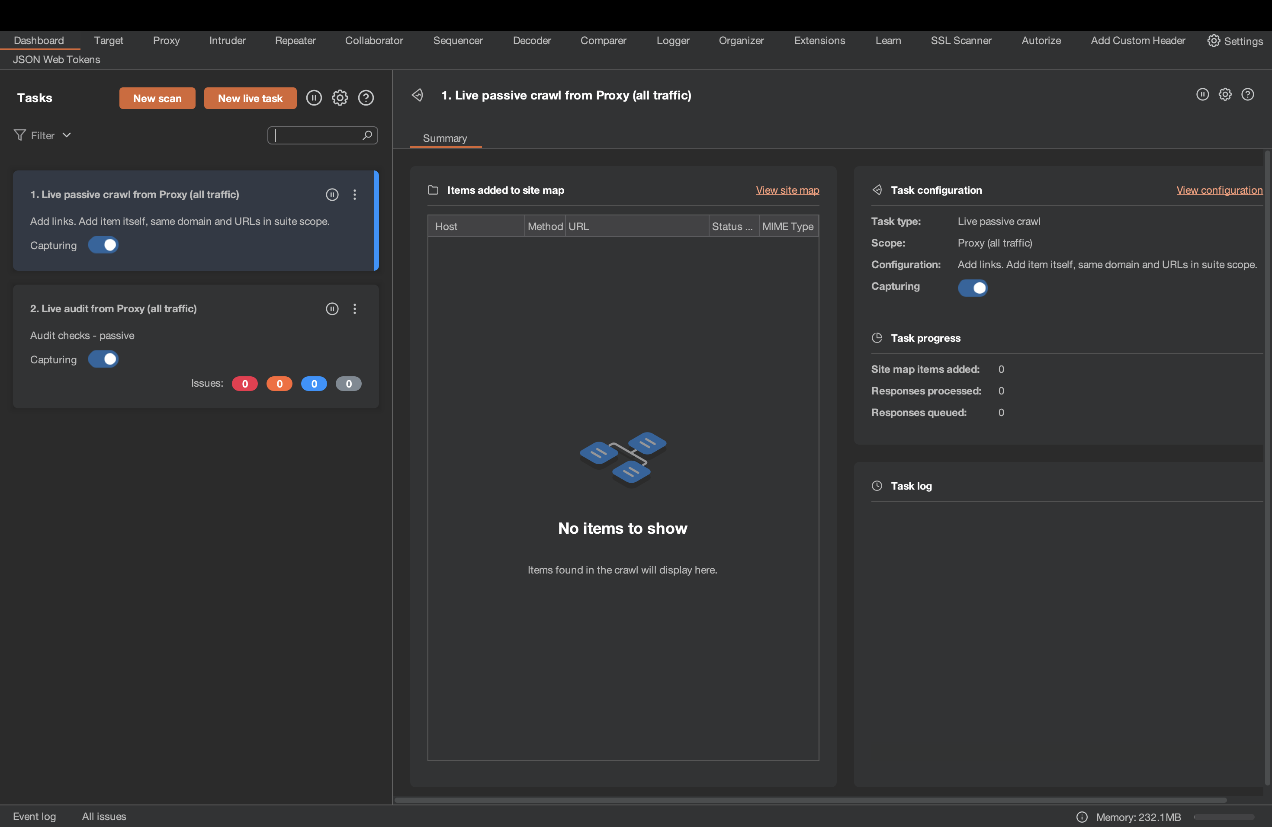The height and width of the screenshot is (827, 1272).
Task: Select the Intruder tool tab
Action: [227, 40]
